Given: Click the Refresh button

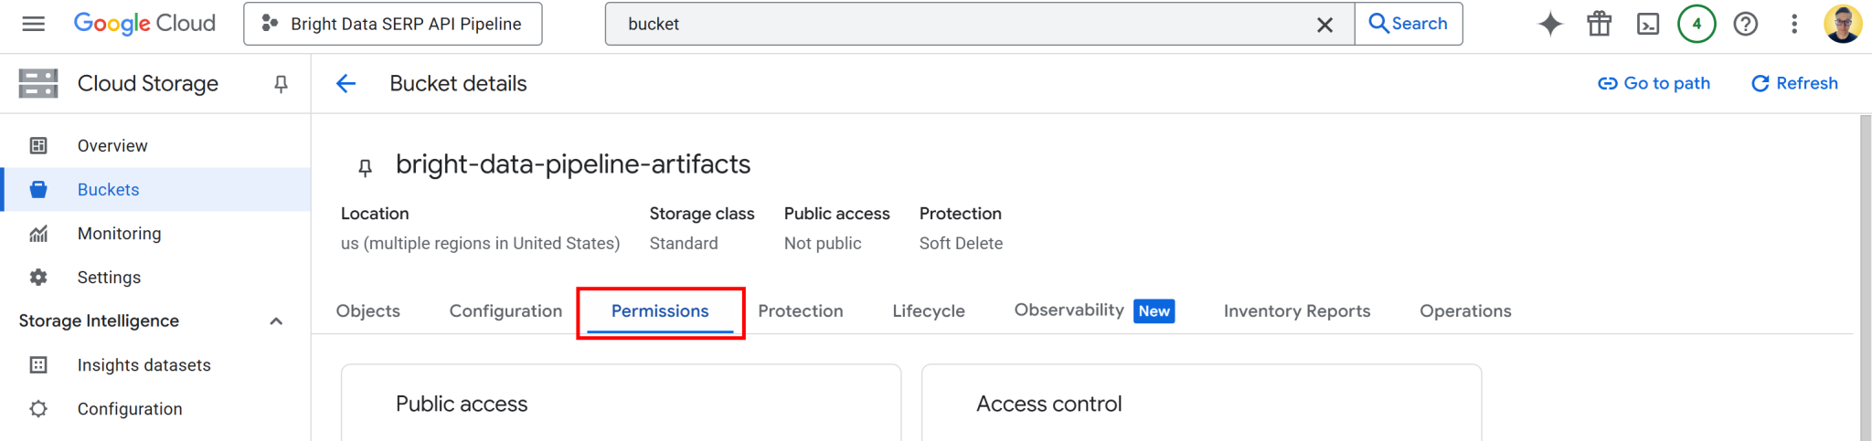Looking at the screenshot, I should 1794,83.
